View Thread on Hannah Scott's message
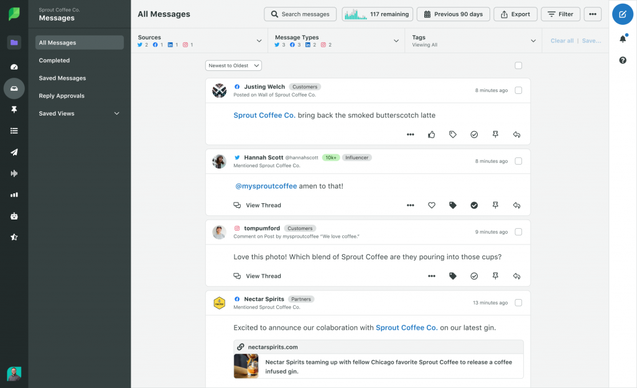Screen dimensions: 637x388 257,205
